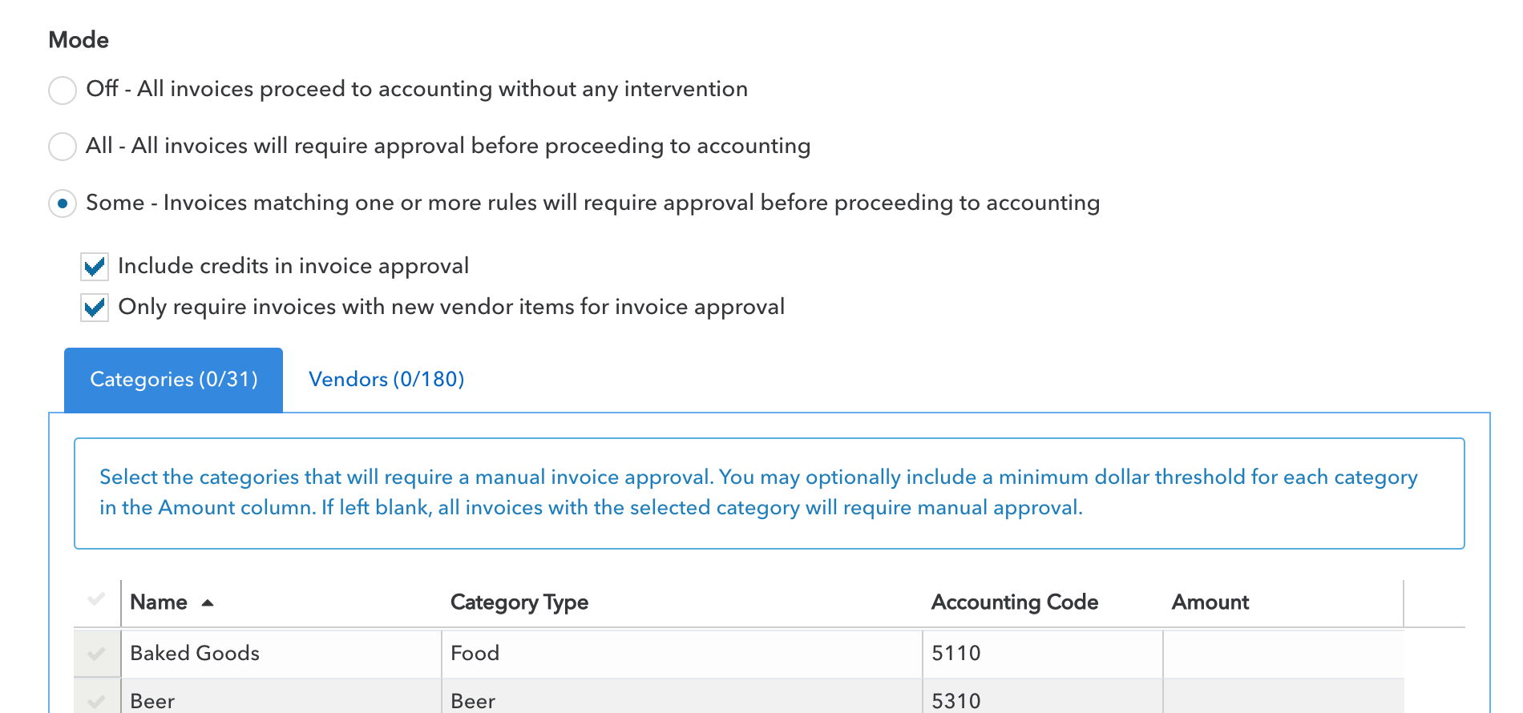Image resolution: width=1523 pixels, height=713 pixels.
Task: Click the Amount column header
Action: (1210, 602)
